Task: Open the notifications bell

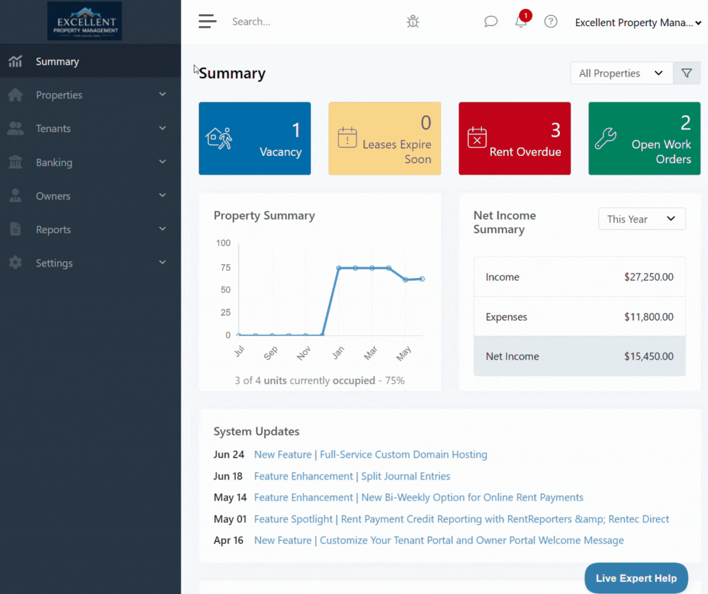Action: click(x=521, y=22)
